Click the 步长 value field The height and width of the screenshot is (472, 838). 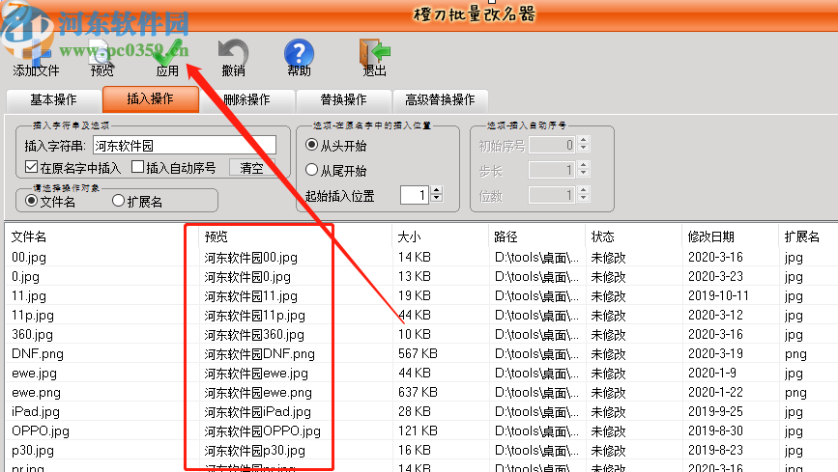tap(553, 170)
